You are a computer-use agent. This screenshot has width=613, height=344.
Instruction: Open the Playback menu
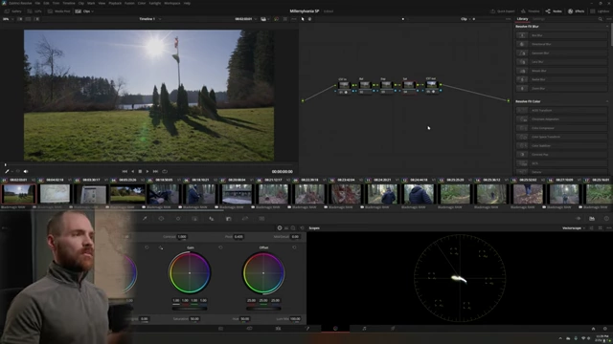point(115,3)
